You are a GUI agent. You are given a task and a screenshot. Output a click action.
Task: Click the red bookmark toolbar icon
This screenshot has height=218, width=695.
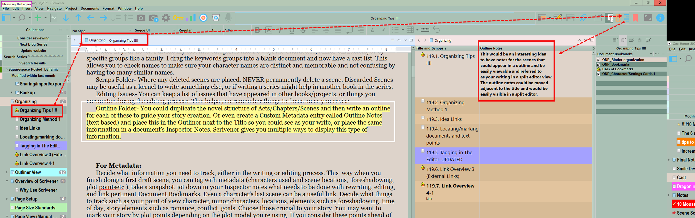[635, 18]
